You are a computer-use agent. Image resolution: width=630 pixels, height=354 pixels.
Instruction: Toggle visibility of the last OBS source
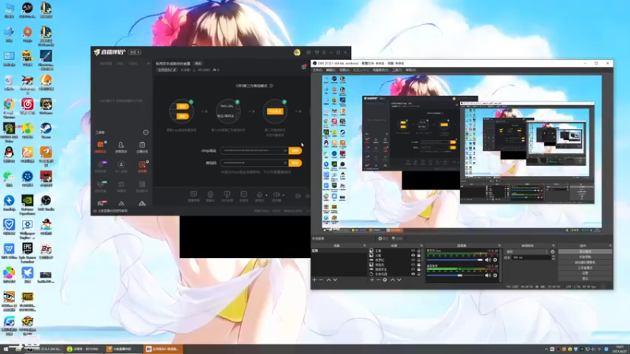[413, 274]
